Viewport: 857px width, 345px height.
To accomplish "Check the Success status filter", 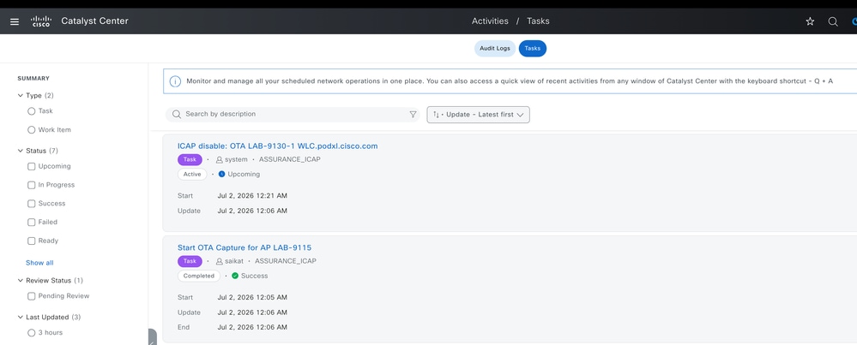I will click(31, 204).
